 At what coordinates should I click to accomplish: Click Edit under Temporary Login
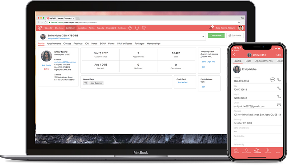tap(203, 67)
